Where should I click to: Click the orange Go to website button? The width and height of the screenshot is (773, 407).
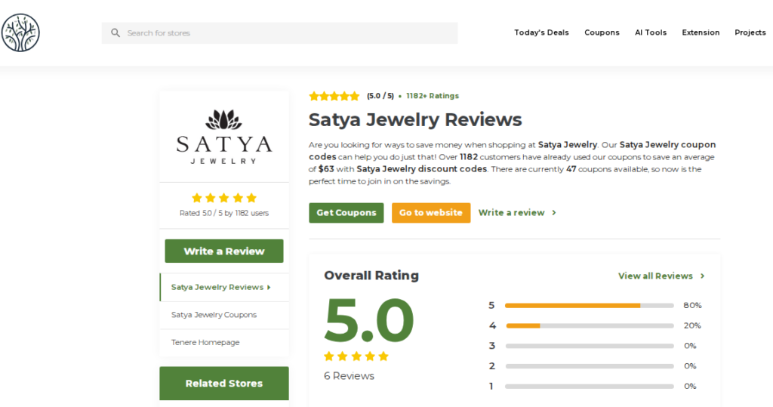coord(431,213)
